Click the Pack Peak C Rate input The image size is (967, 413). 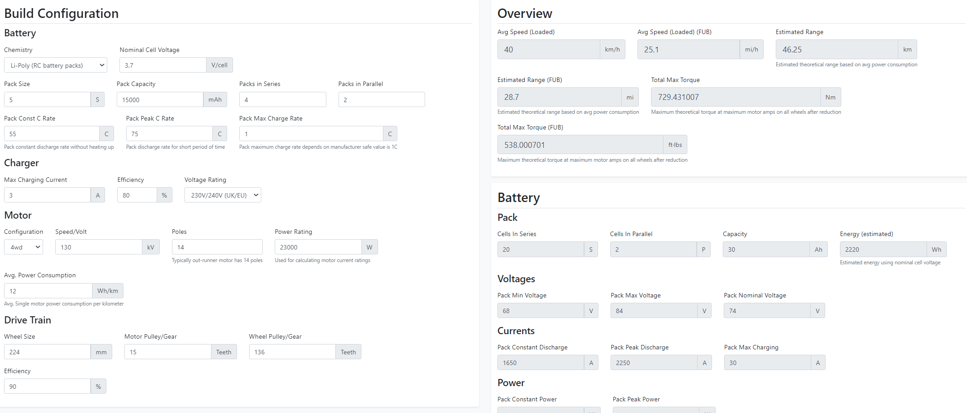pyautogui.click(x=169, y=134)
